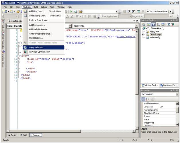Click ASP.NET Configuration icon in Solution Explorer toolbar
Screen dimensions: 180x143
pyautogui.click(x=173, y=25)
